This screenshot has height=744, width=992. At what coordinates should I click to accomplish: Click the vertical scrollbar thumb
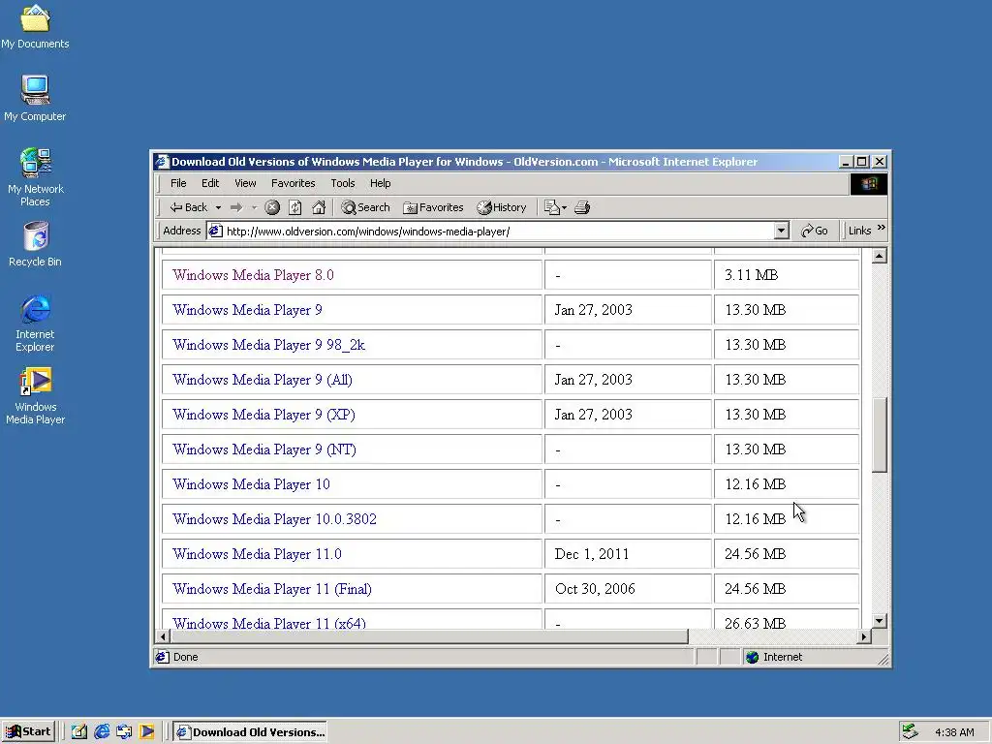pyautogui.click(x=879, y=435)
